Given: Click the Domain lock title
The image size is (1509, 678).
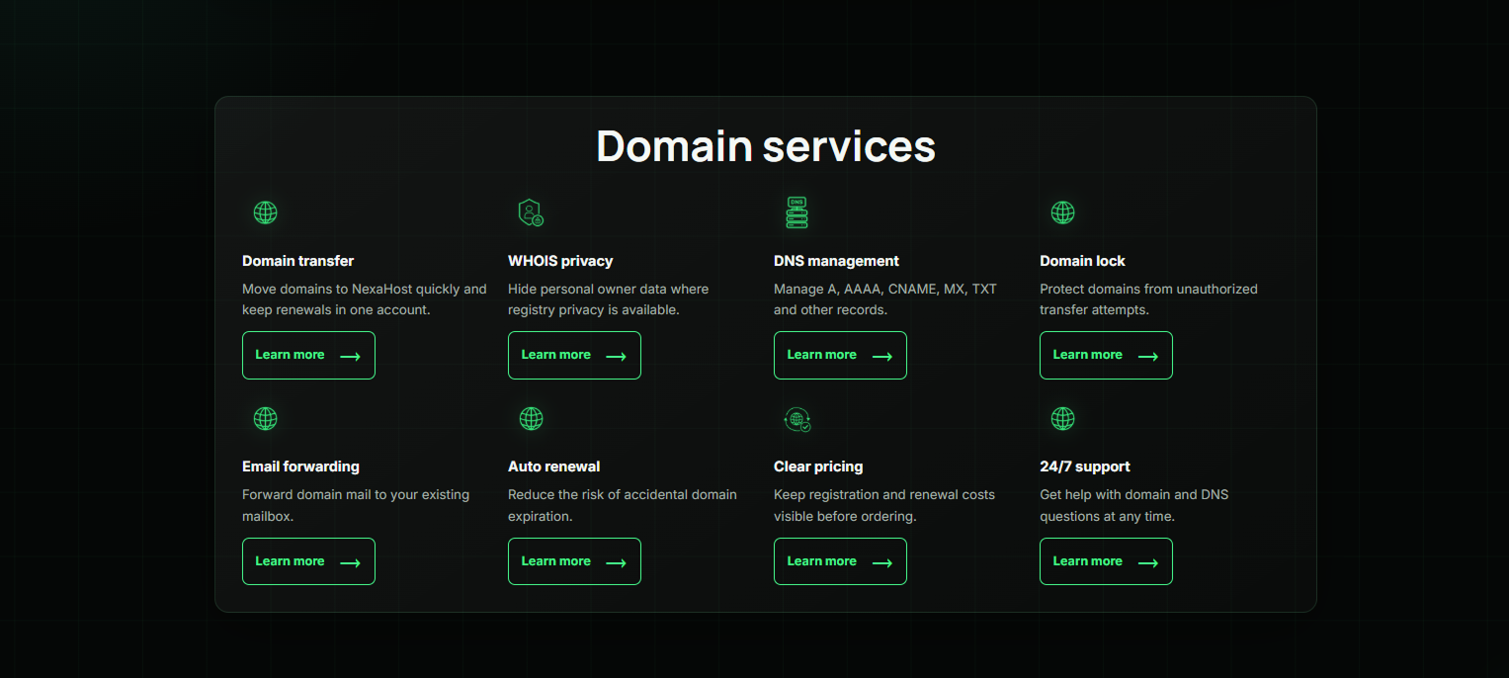Looking at the screenshot, I should pyautogui.click(x=1082, y=261).
